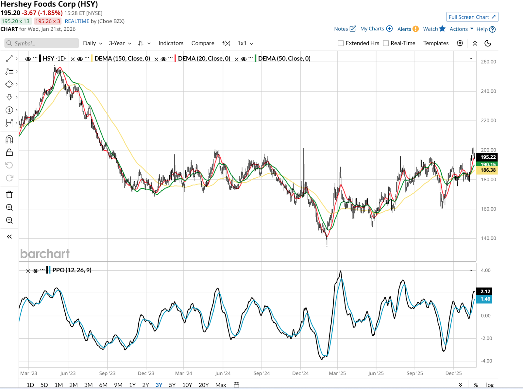This screenshot has height=389, width=523.
Task: Click the Symbol search field
Action: tap(42, 43)
